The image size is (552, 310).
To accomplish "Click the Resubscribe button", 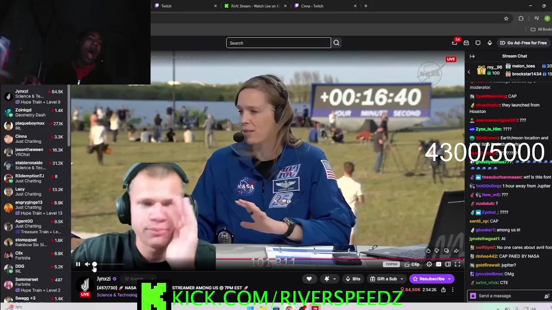I will pos(428,279).
